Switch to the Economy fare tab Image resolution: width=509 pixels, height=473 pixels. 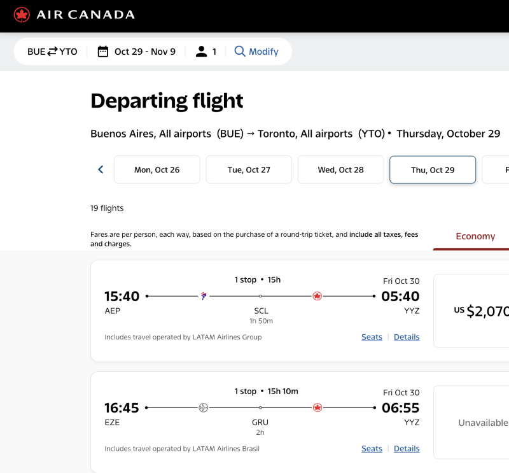[475, 237]
